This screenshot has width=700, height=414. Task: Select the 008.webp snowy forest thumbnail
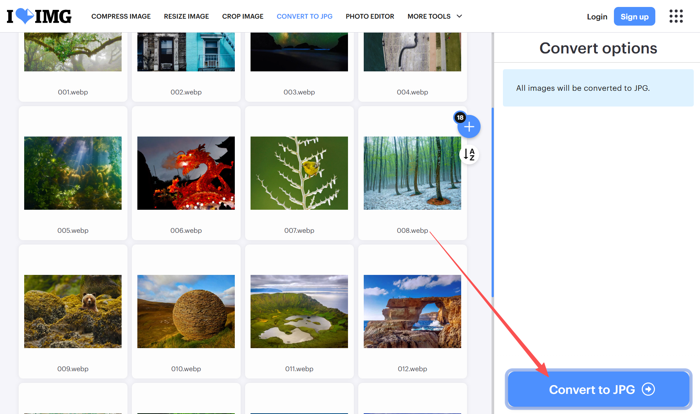[x=412, y=173]
